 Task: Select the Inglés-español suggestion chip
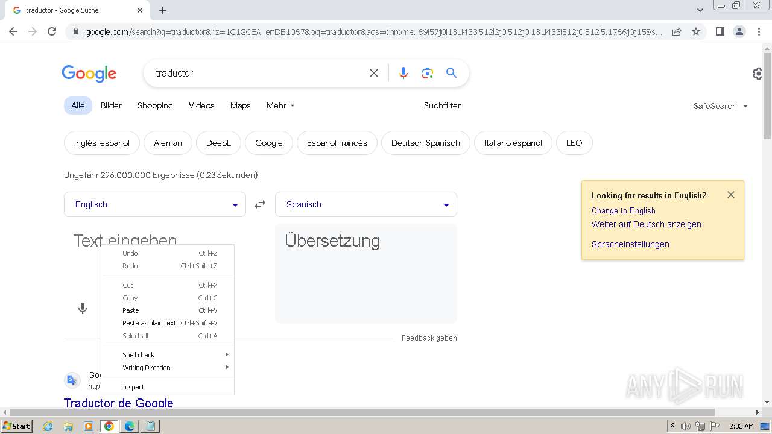tap(102, 143)
